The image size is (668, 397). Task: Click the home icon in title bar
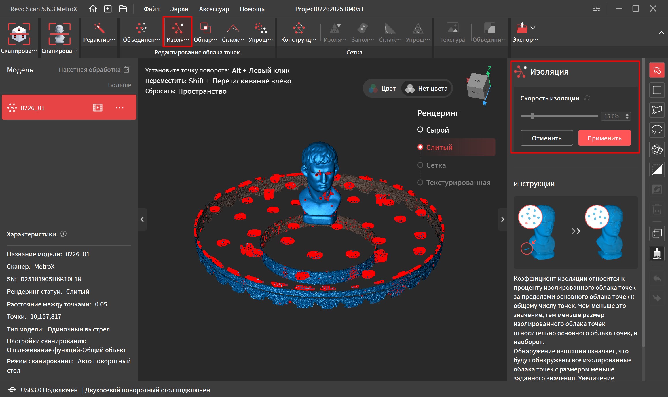click(x=93, y=9)
